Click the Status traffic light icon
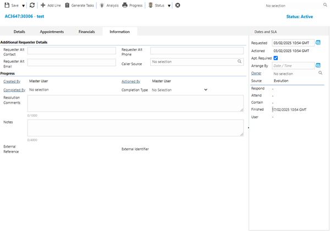The width and height of the screenshot is (330, 231). tap(150, 5)
